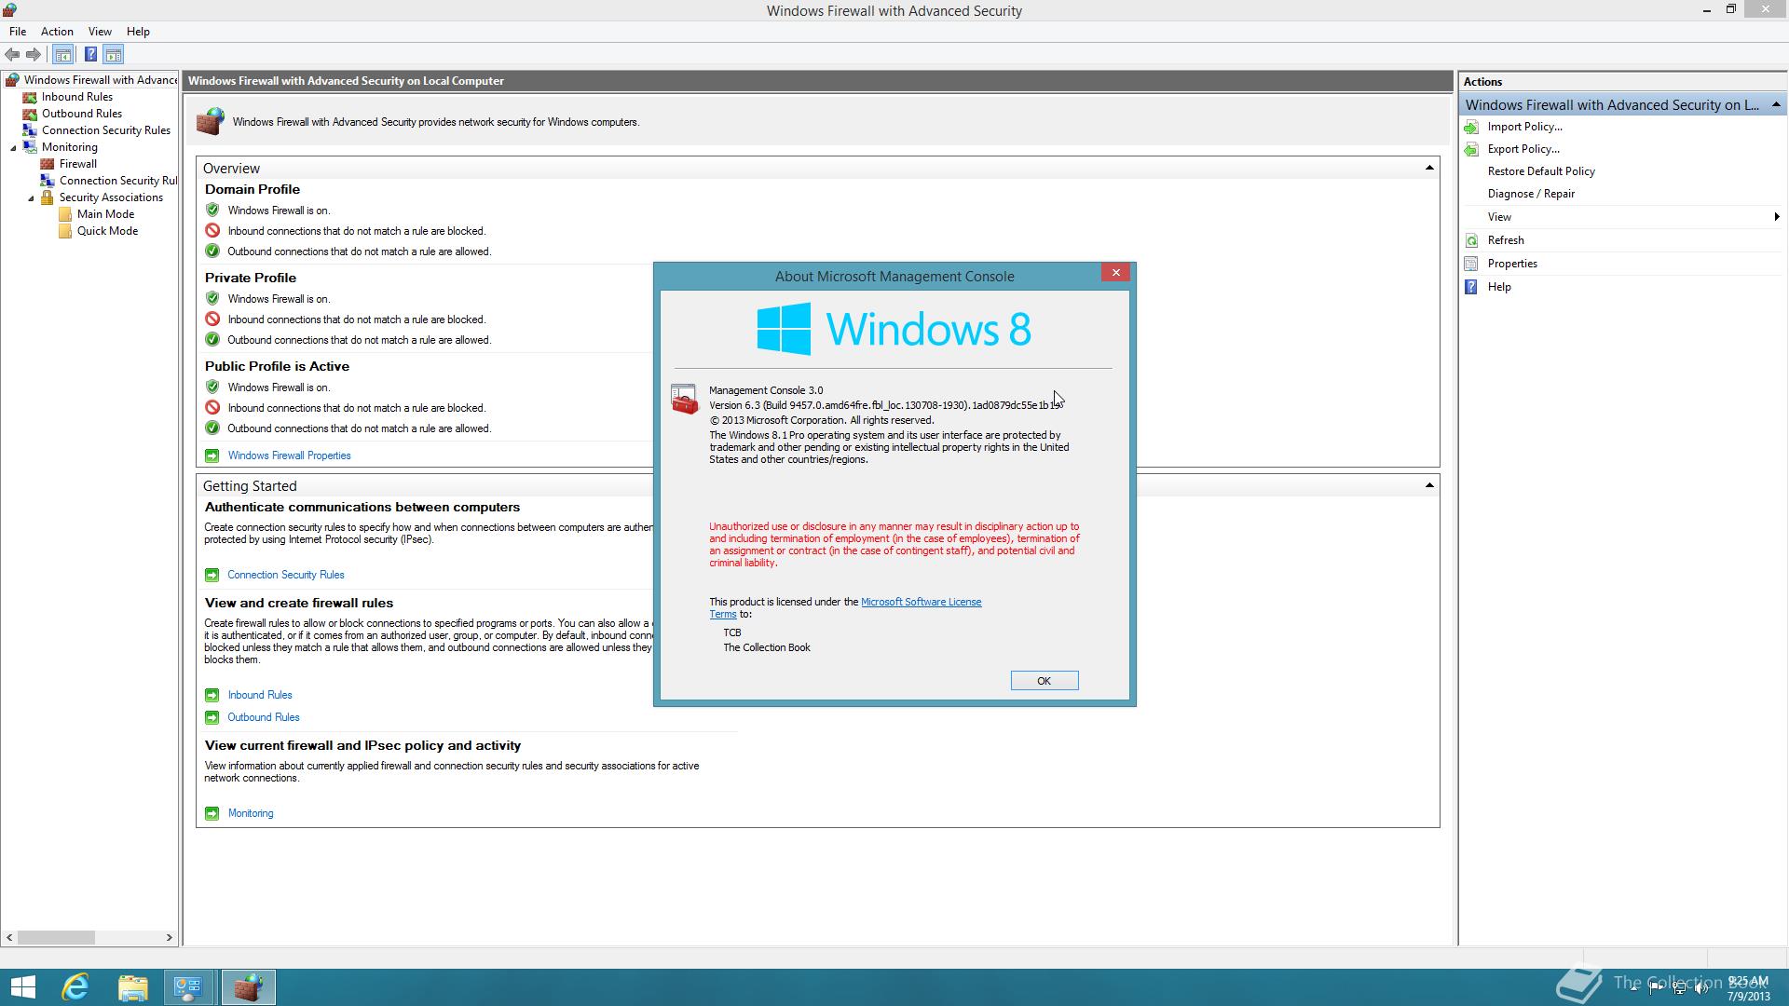The image size is (1789, 1006).
Task: Expand the View submenu arrow in Actions
Action: tap(1777, 217)
